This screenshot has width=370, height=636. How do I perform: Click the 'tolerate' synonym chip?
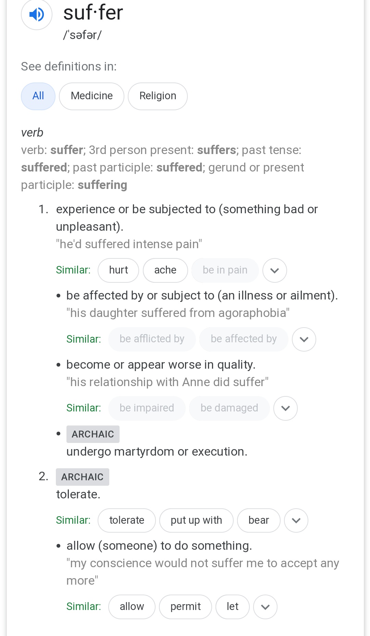pyautogui.click(x=126, y=520)
